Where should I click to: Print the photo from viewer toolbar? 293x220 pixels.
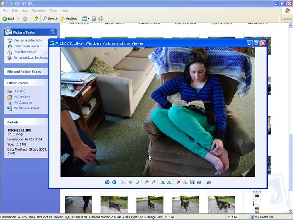(185, 182)
